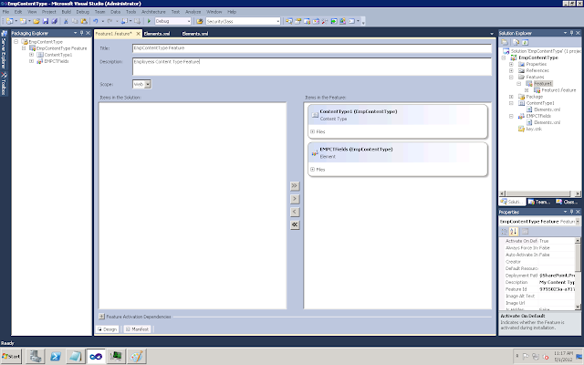Open the Debug configuration dropdown

pos(189,21)
